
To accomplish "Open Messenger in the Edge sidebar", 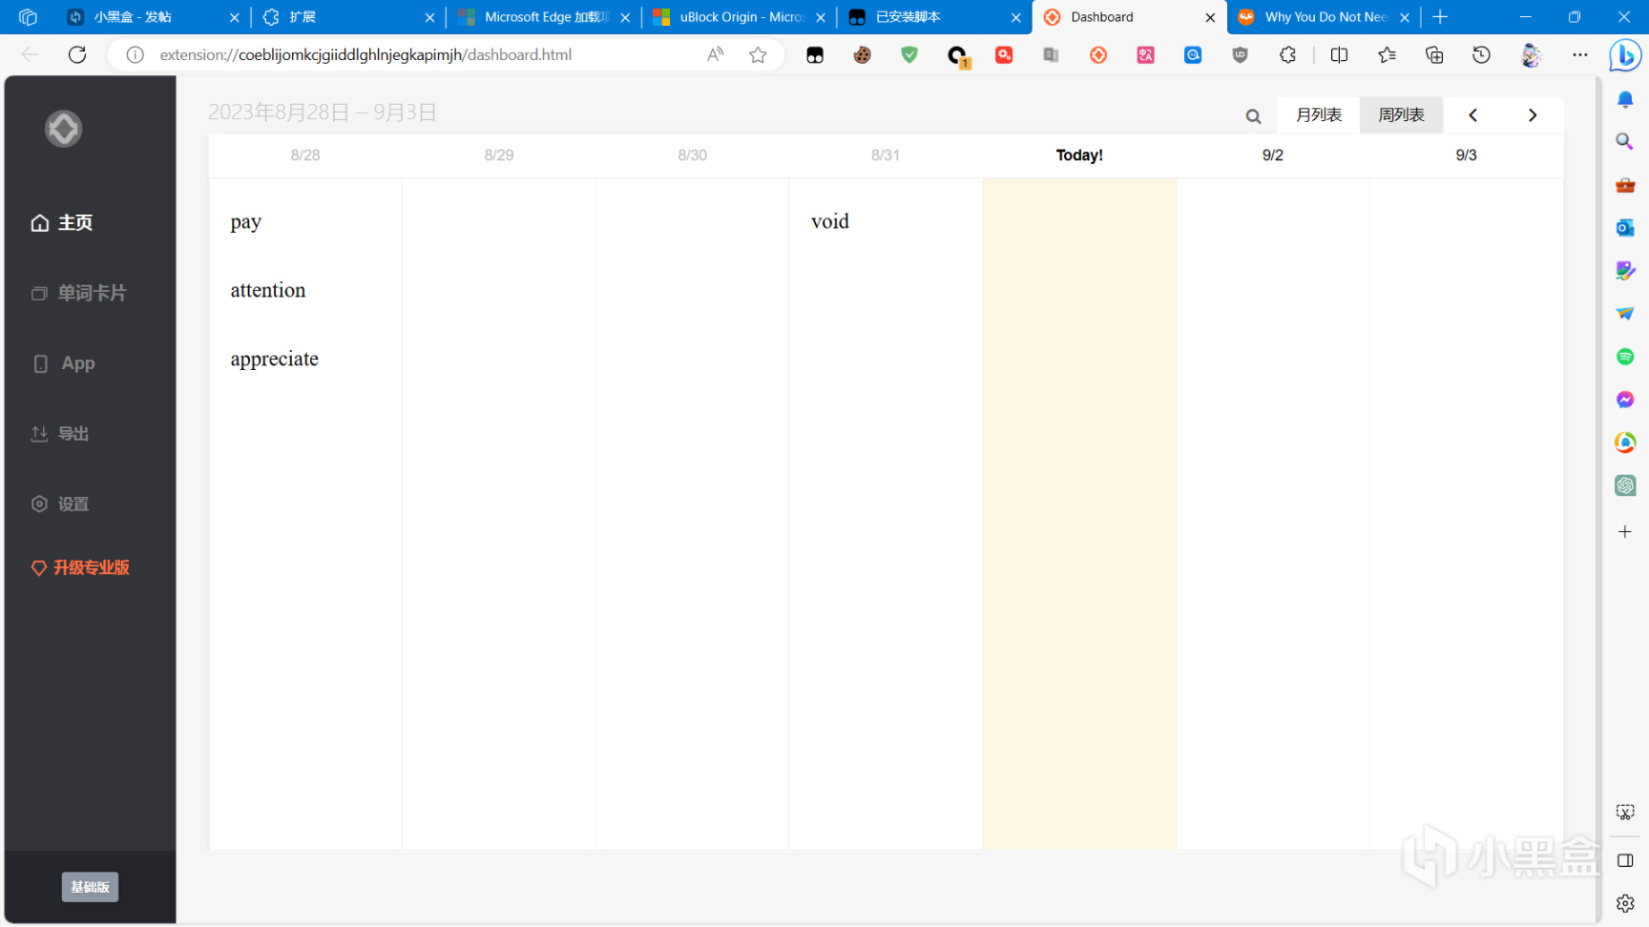I will tap(1625, 400).
